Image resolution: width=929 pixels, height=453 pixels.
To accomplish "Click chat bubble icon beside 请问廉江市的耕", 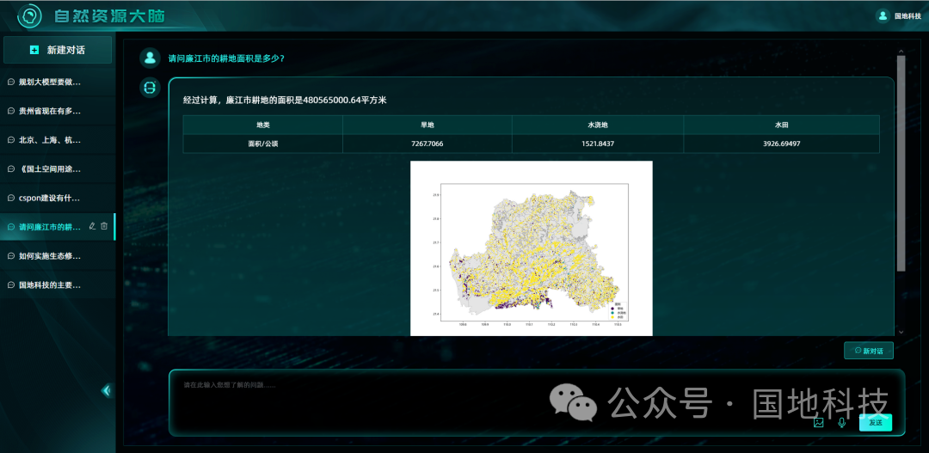I will (10, 227).
